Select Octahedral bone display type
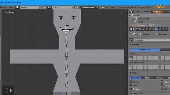Viewport: 170px width, 95px height. click(x=135, y=78)
